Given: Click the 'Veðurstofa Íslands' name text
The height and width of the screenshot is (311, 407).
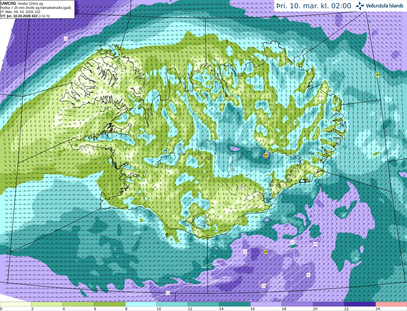Looking at the screenshot, I should click(384, 6).
